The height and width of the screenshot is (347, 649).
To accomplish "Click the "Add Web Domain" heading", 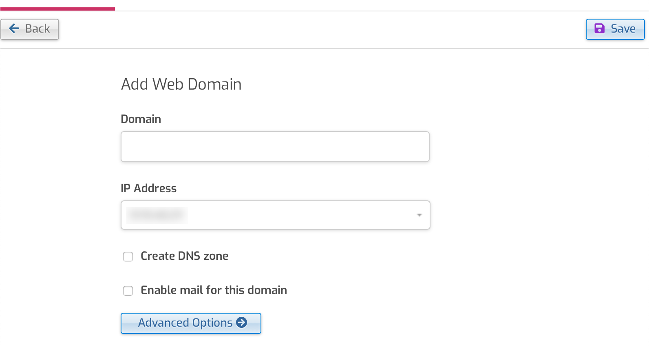I will pyautogui.click(x=181, y=84).
